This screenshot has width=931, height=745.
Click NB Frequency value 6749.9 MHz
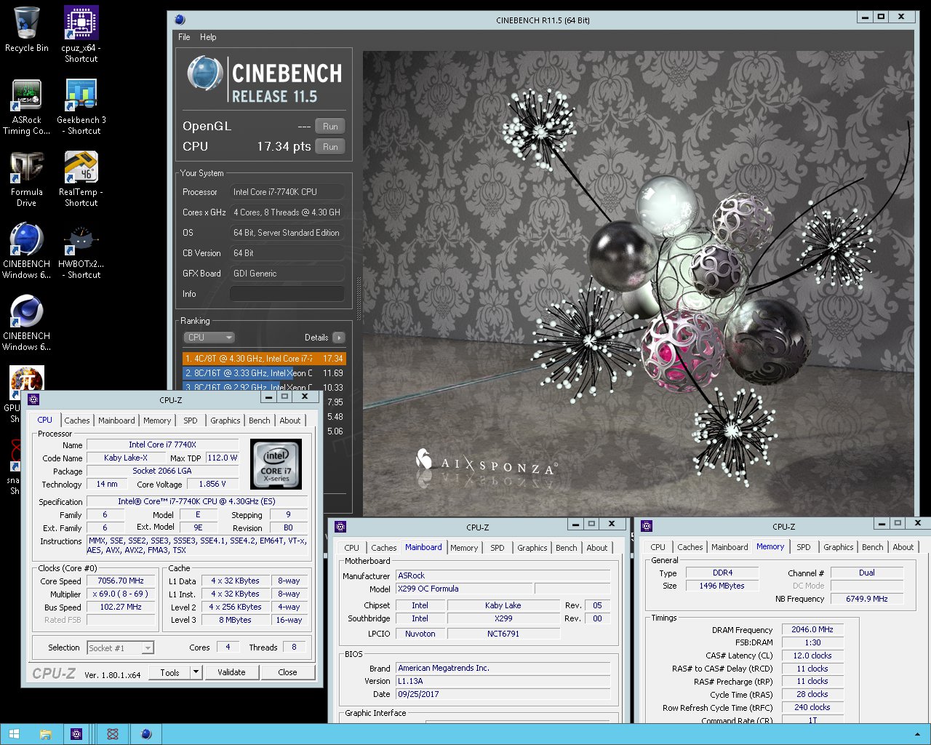coord(867,599)
